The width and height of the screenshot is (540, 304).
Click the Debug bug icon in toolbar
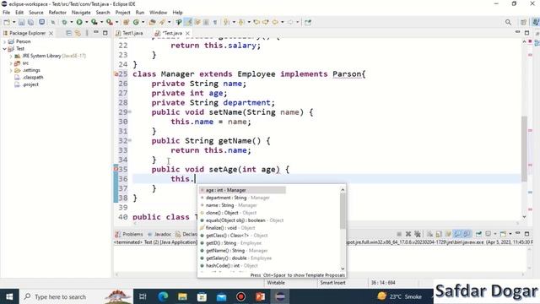click(x=64, y=22)
